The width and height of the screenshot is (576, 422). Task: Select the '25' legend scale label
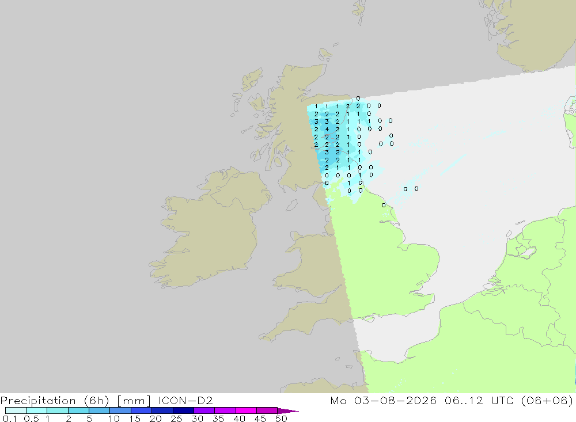click(x=177, y=419)
